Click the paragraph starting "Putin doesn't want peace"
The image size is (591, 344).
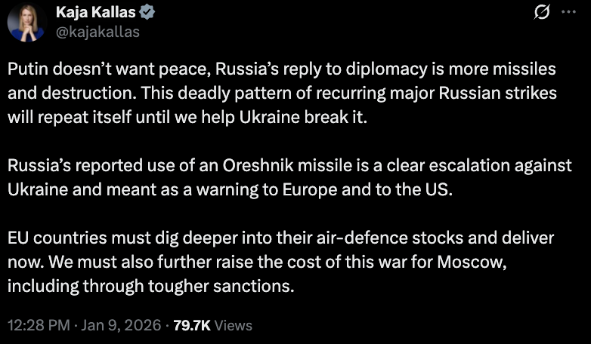click(281, 94)
